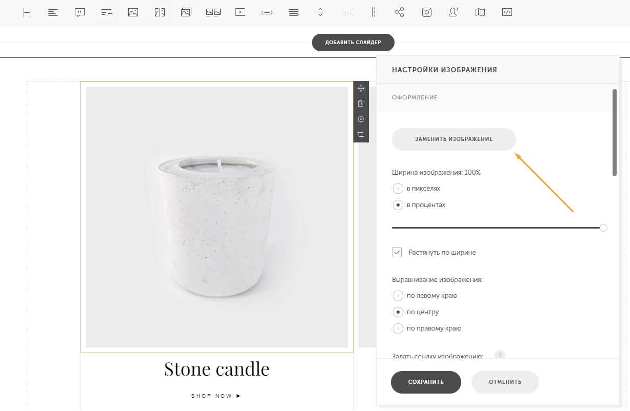Open the crop tool for the image
630x411 pixels.
pos(361,135)
